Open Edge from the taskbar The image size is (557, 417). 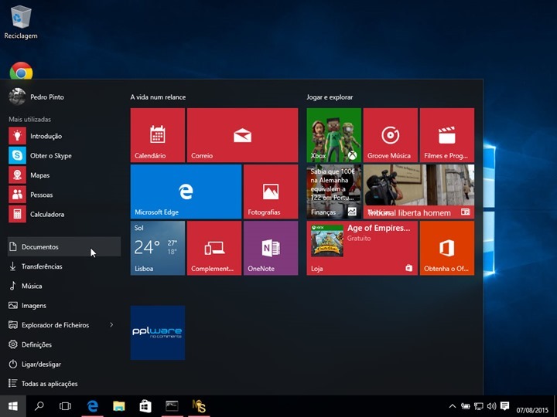(92, 406)
